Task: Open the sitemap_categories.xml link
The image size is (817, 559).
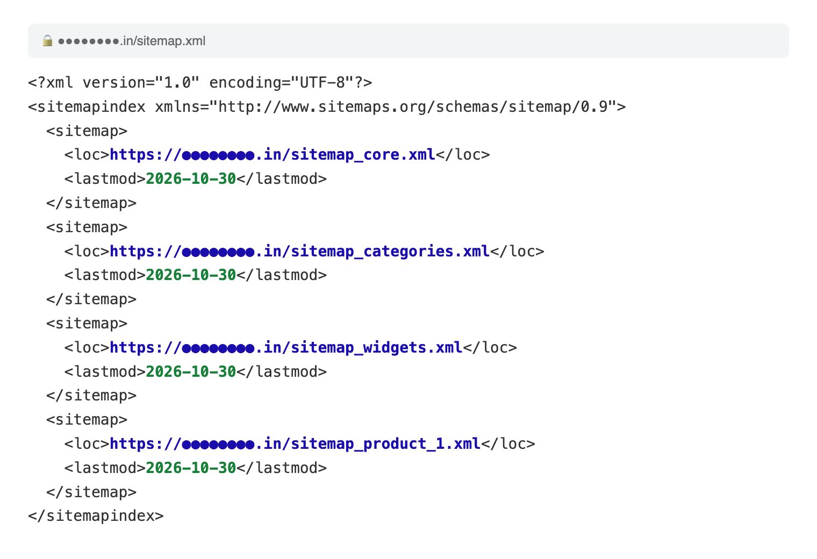Action: (299, 252)
